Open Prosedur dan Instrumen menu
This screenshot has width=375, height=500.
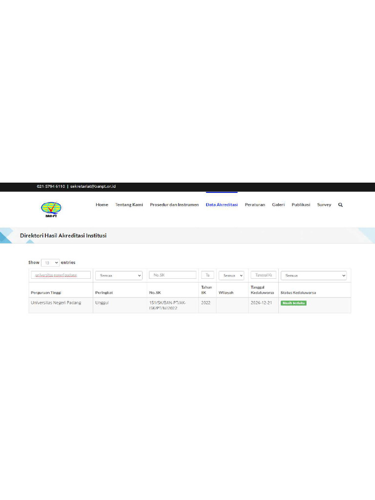[174, 205]
